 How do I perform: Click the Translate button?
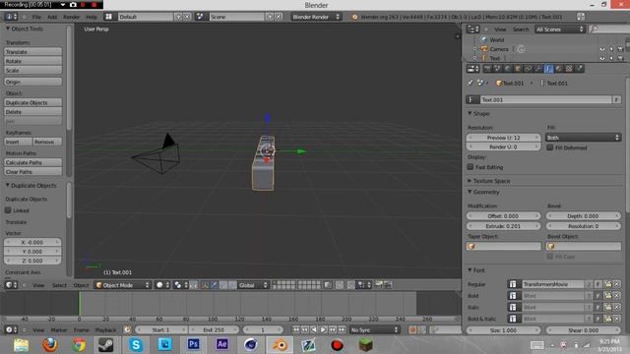pos(32,52)
